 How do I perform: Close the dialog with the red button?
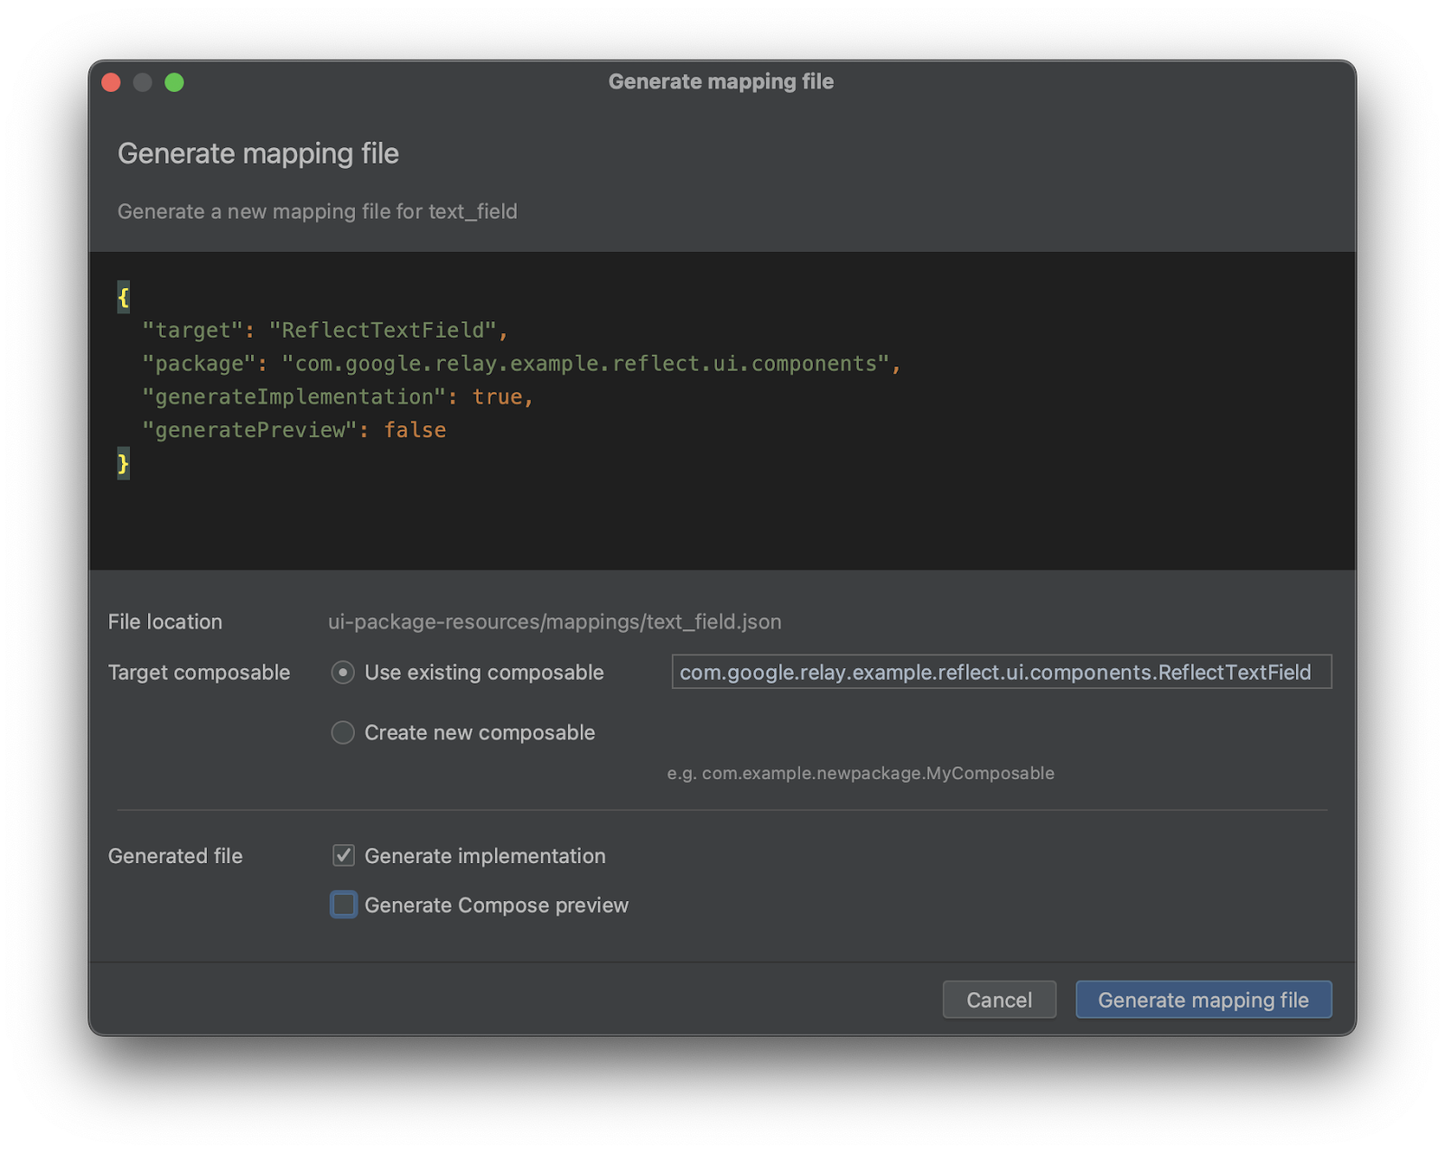click(111, 82)
